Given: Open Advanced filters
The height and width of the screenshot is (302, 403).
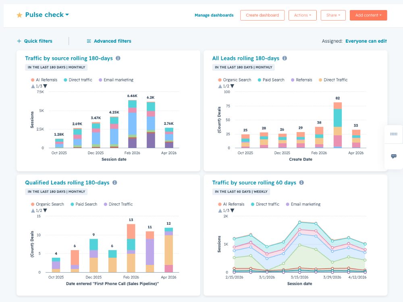Looking at the screenshot, I should pos(109,41).
